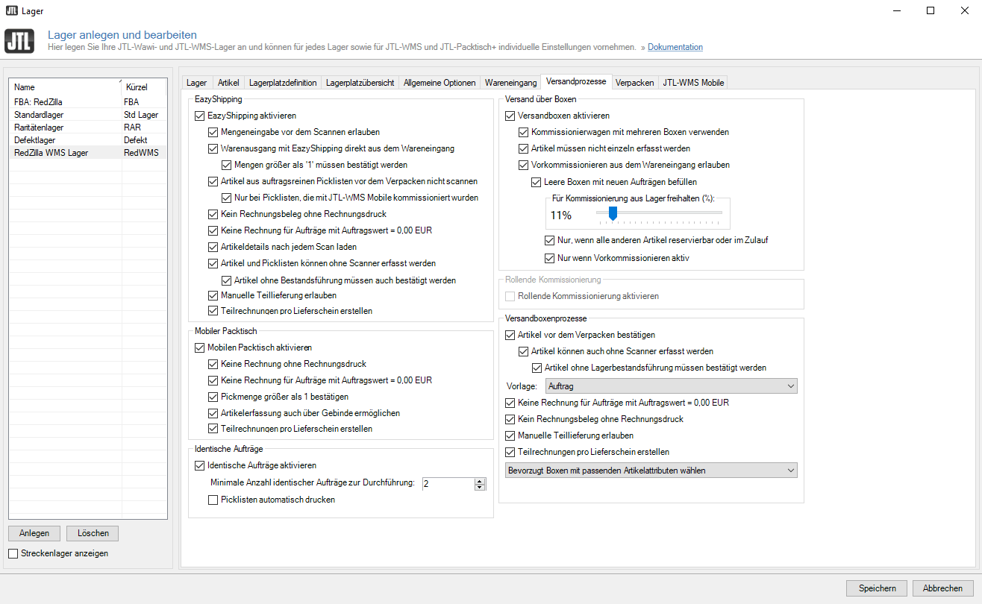Open the Vorlage dropdown showing Auftrag
The height and width of the screenshot is (604, 982).
click(x=672, y=386)
